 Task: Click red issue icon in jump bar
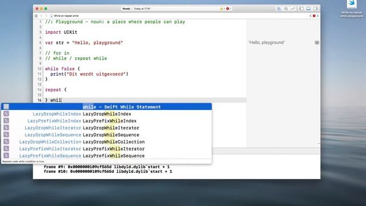click(314, 16)
